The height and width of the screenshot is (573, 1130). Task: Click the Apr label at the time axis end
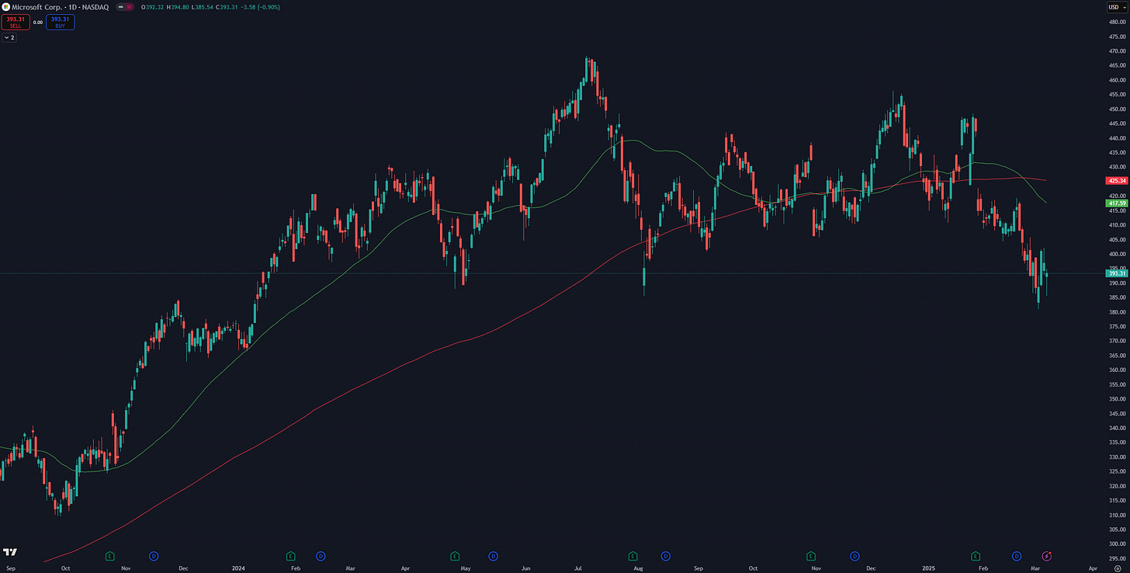[1093, 568]
